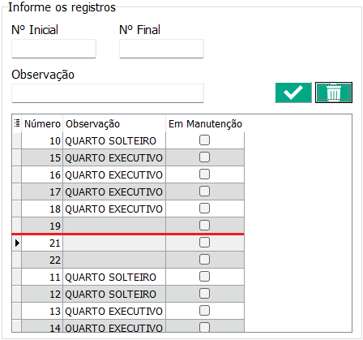Viewport: 363px width, 340px height.
Task: Open the grid options icon beside Número
Action: coord(17,123)
